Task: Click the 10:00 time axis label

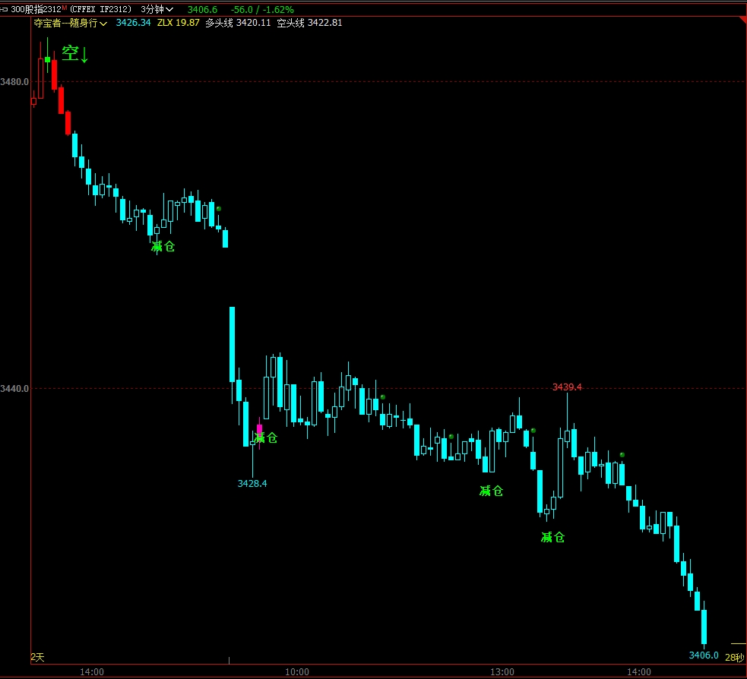Action: [296, 671]
